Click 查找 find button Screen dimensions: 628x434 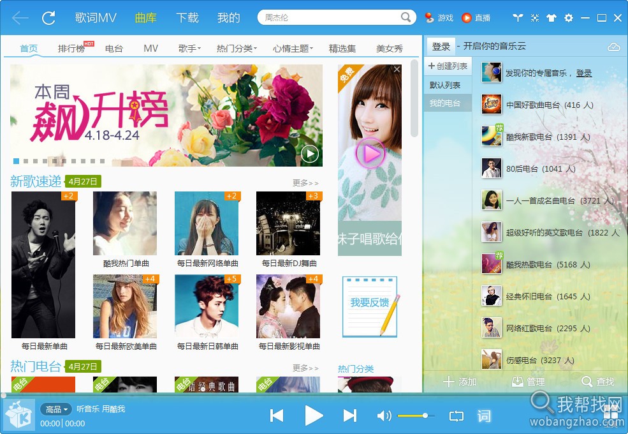597,382
